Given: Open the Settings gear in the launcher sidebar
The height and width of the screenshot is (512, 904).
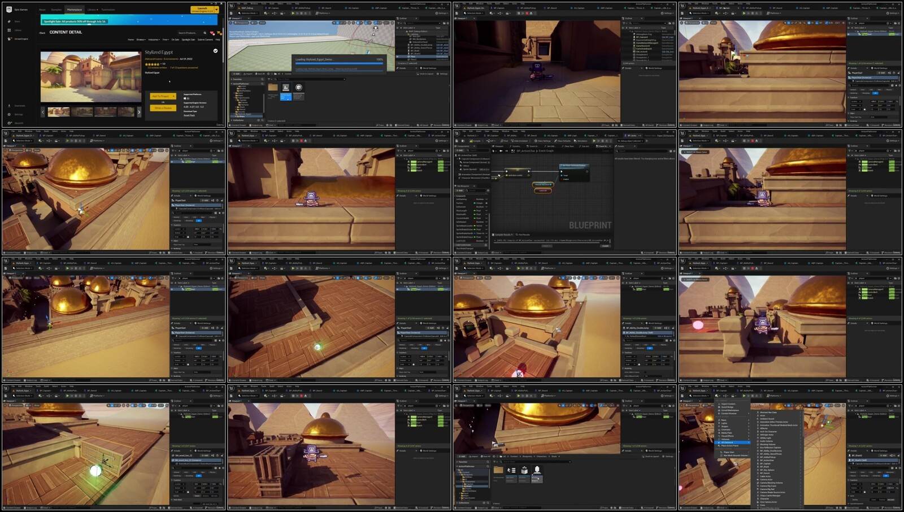Looking at the screenshot, I should point(9,114).
